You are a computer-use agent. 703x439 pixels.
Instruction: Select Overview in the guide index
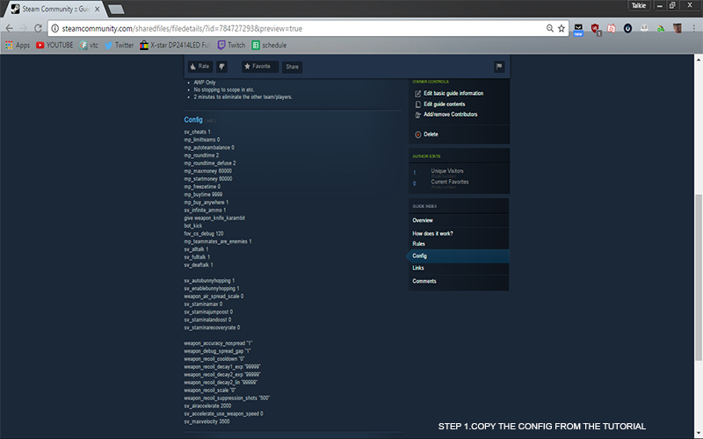click(x=423, y=219)
